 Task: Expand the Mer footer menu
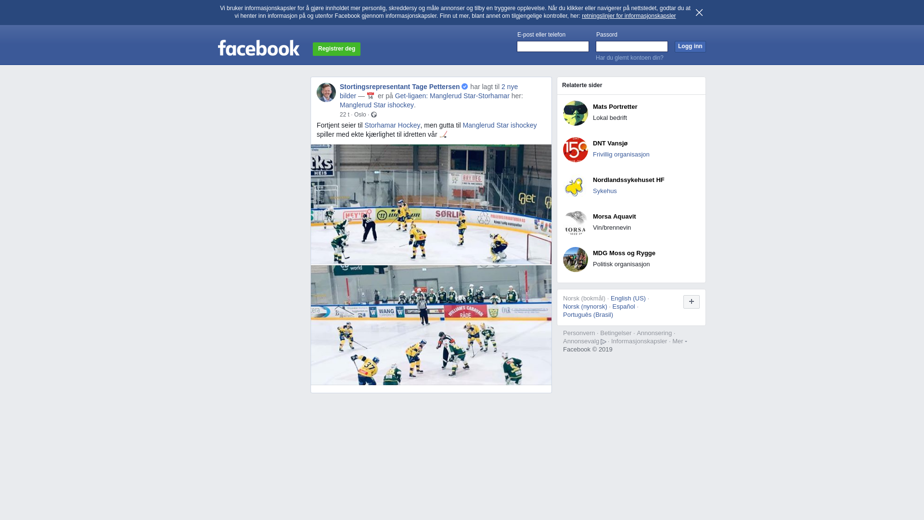pyautogui.click(x=680, y=341)
